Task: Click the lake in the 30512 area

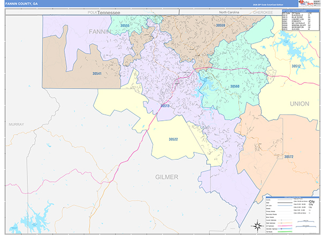Action: (x=294, y=50)
